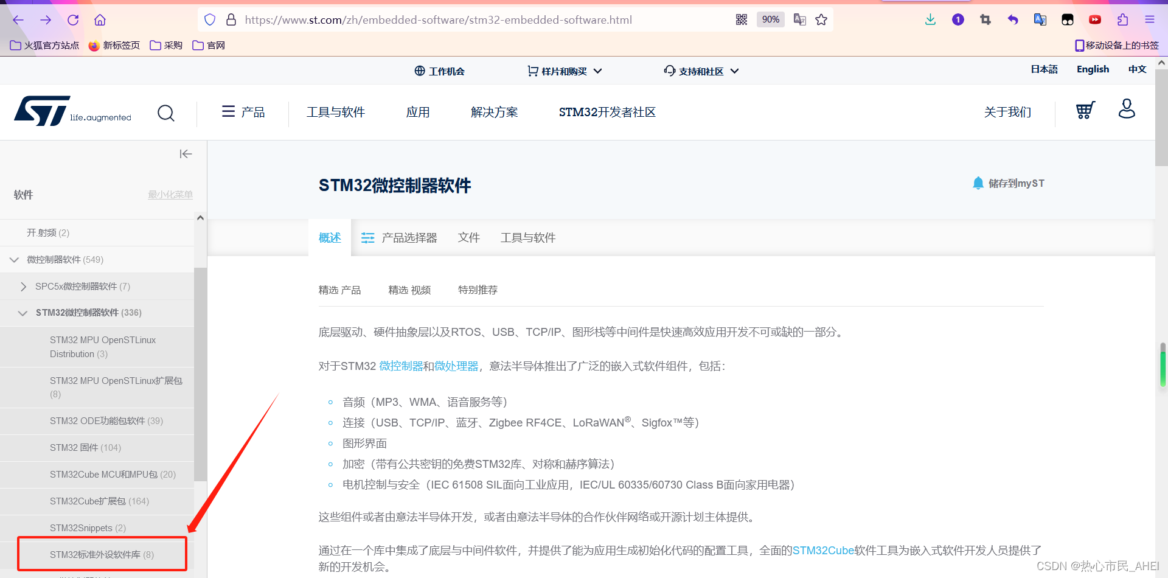The image size is (1168, 578).
Task: Click the sidebar scroll up arrow
Action: pos(200,218)
